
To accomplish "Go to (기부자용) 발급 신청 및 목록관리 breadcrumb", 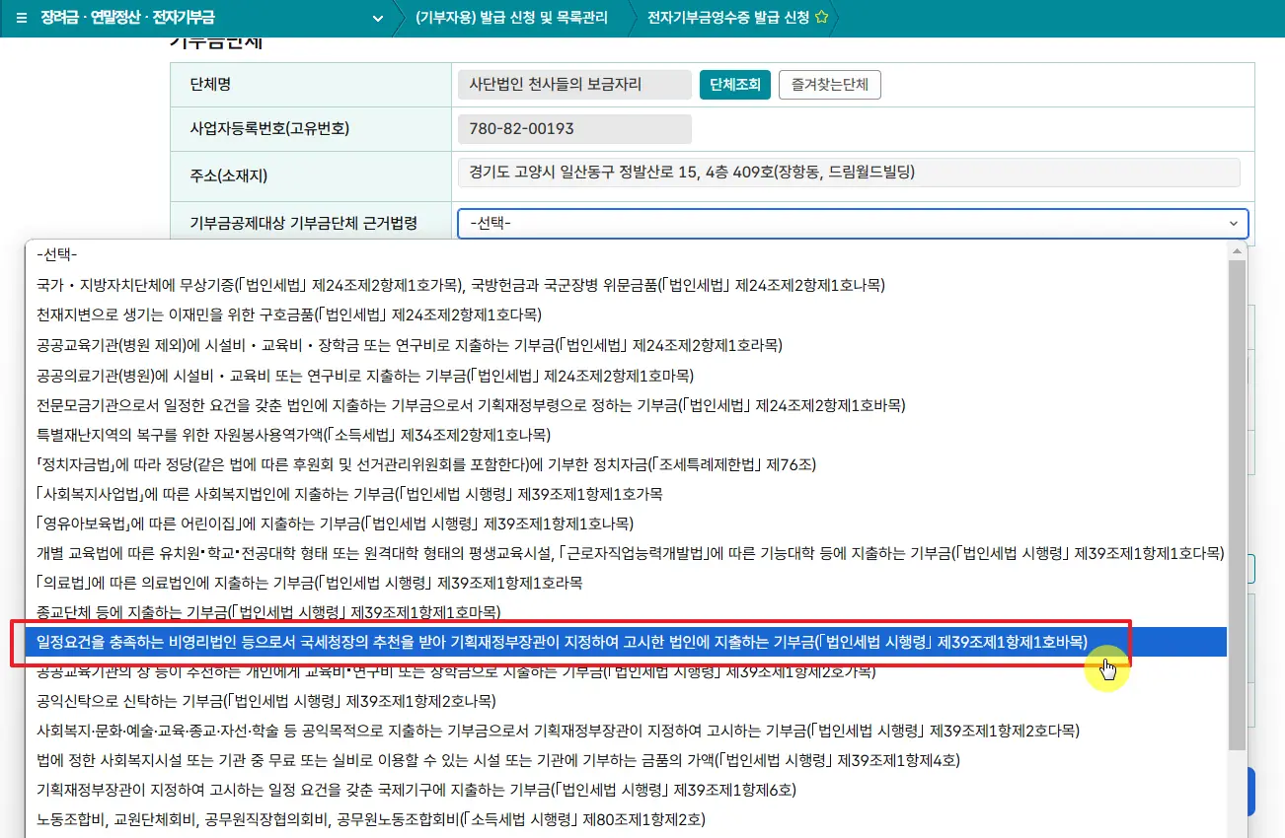I will pyautogui.click(x=510, y=19).
